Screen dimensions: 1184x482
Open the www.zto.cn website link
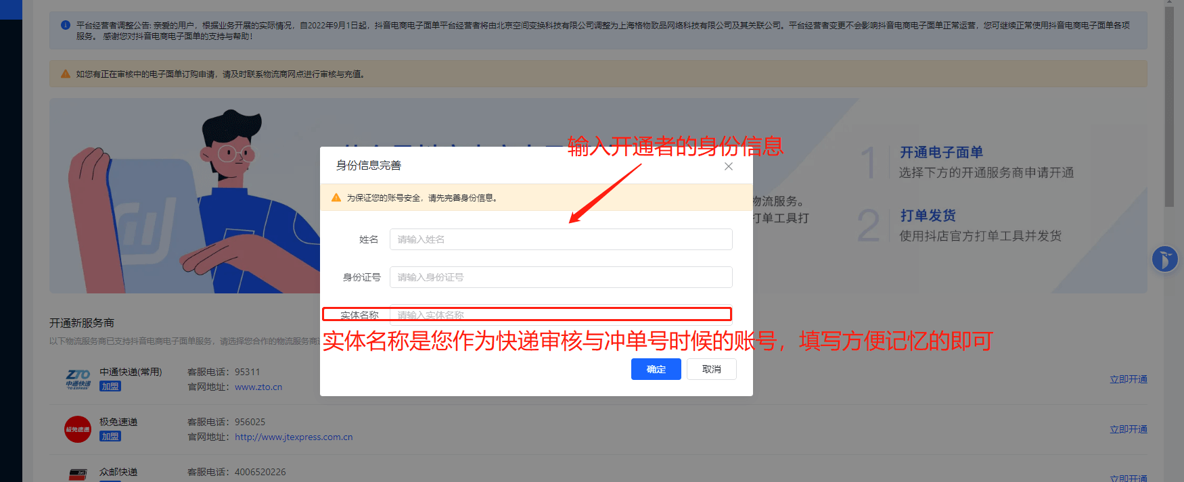point(258,387)
